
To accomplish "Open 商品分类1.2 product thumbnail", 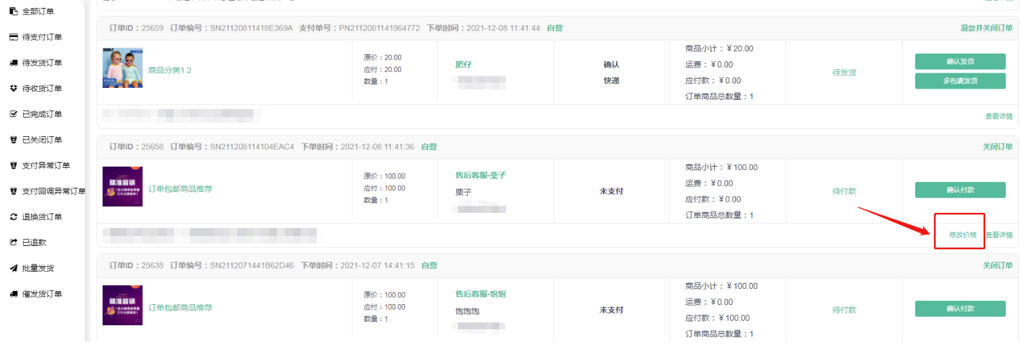I will click(x=122, y=68).
